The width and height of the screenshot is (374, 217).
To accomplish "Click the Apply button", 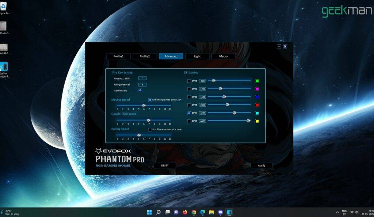I will (x=262, y=165).
